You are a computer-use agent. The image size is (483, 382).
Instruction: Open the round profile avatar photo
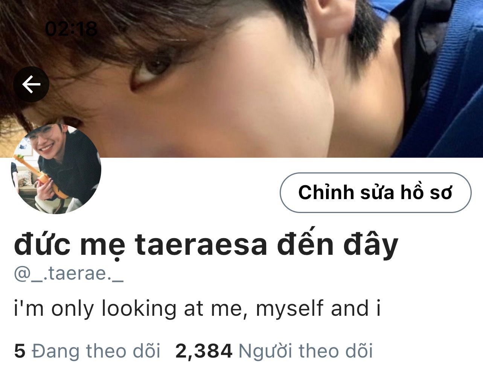(56, 169)
